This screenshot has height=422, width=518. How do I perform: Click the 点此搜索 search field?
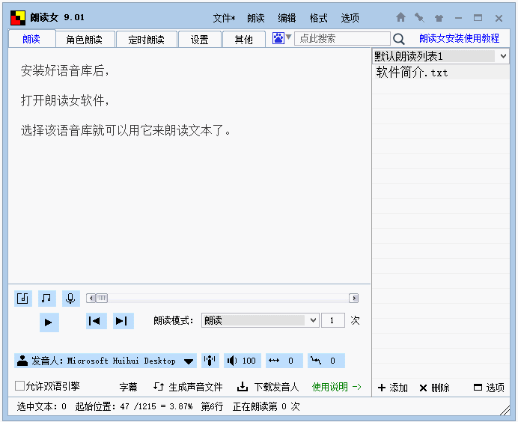[342, 38]
